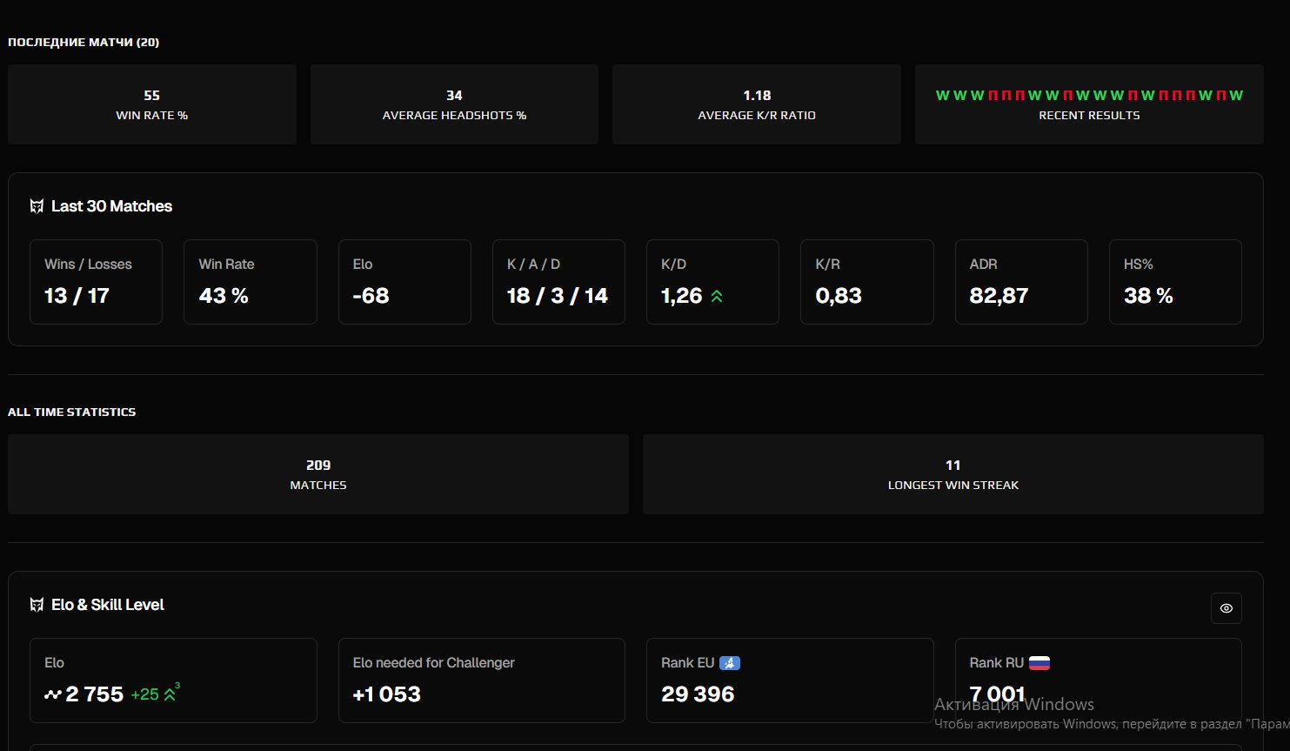The width and height of the screenshot is (1290, 751).
Task: Toggle Elo & Skill Level visibility eye
Action: tap(1226, 608)
